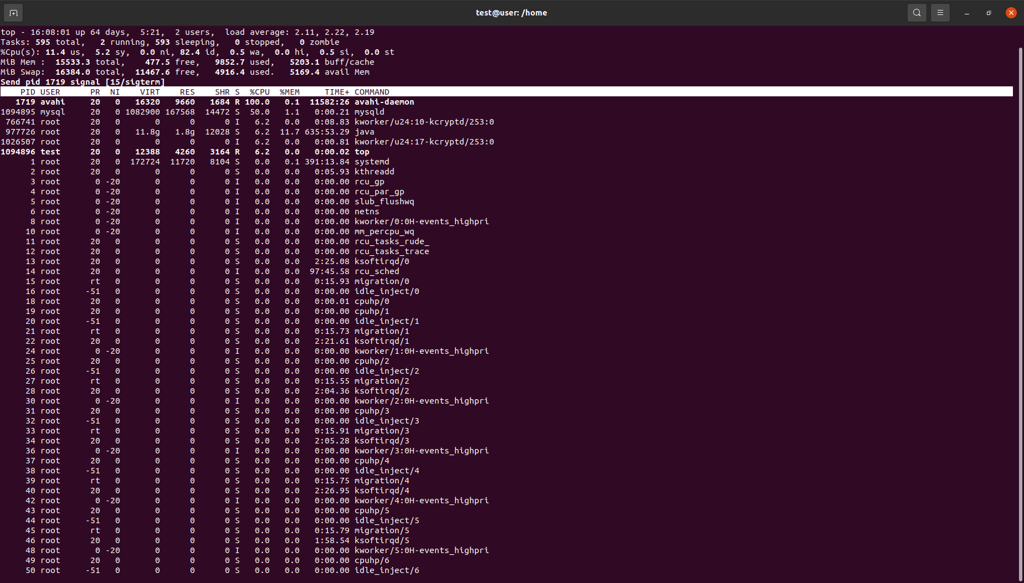Open a new terminal tab
This screenshot has width=1024, height=583.
(13, 13)
